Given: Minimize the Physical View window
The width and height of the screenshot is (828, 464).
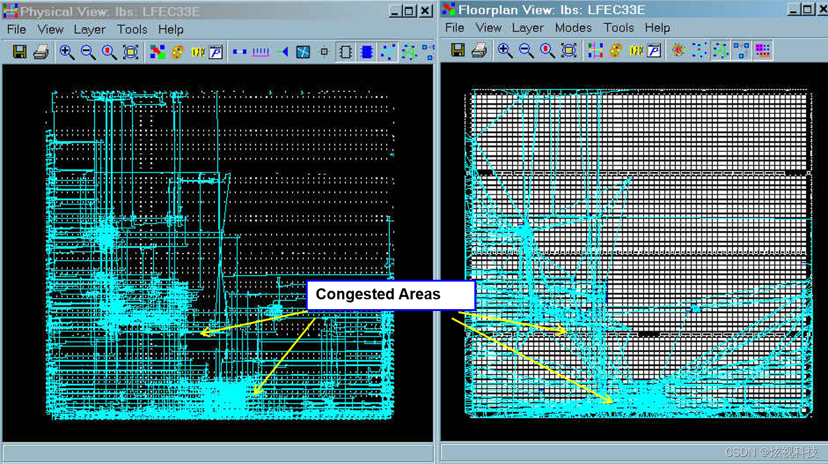Looking at the screenshot, I should coord(395,11).
